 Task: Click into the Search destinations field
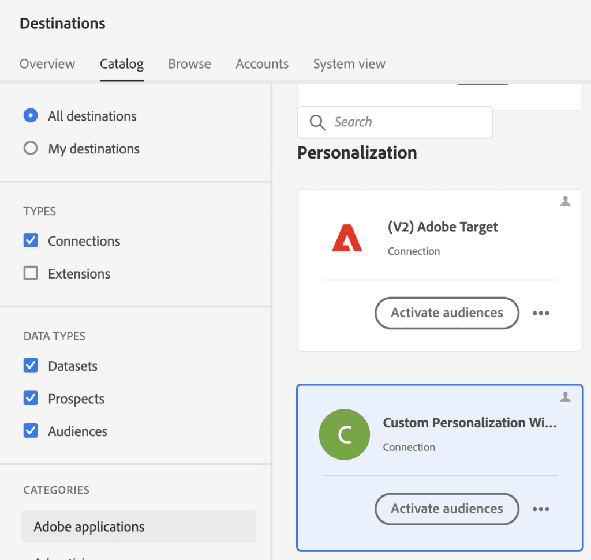[x=395, y=122]
